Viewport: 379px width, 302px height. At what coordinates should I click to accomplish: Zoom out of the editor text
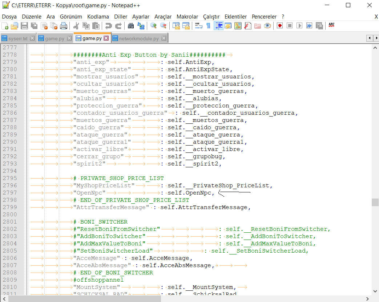pyautogui.click(x=163, y=26)
